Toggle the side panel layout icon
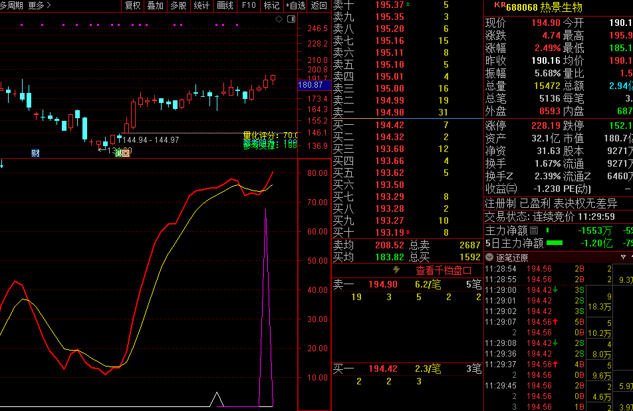633x411 pixels. coord(291,19)
